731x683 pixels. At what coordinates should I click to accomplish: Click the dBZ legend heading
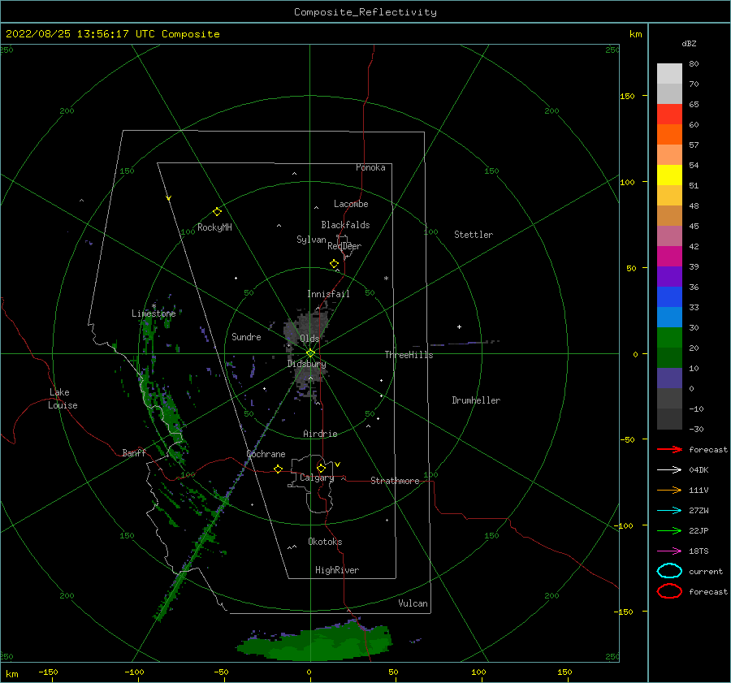click(689, 43)
